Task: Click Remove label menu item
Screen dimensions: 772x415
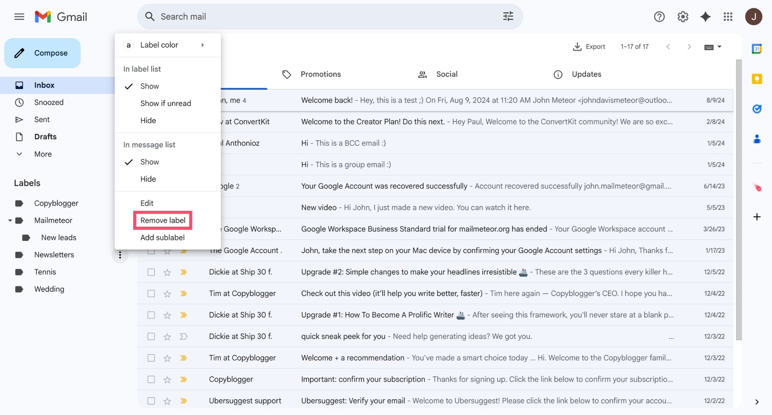Action: tap(163, 220)
